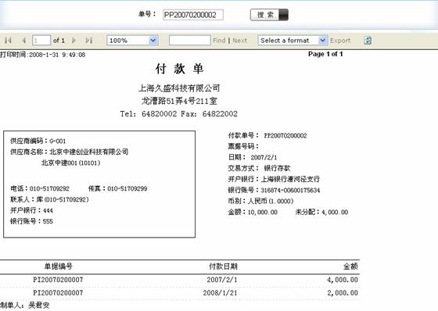Select table amount 2,000.00
This screenshot has width=438, height=311.
click(343, 293)
